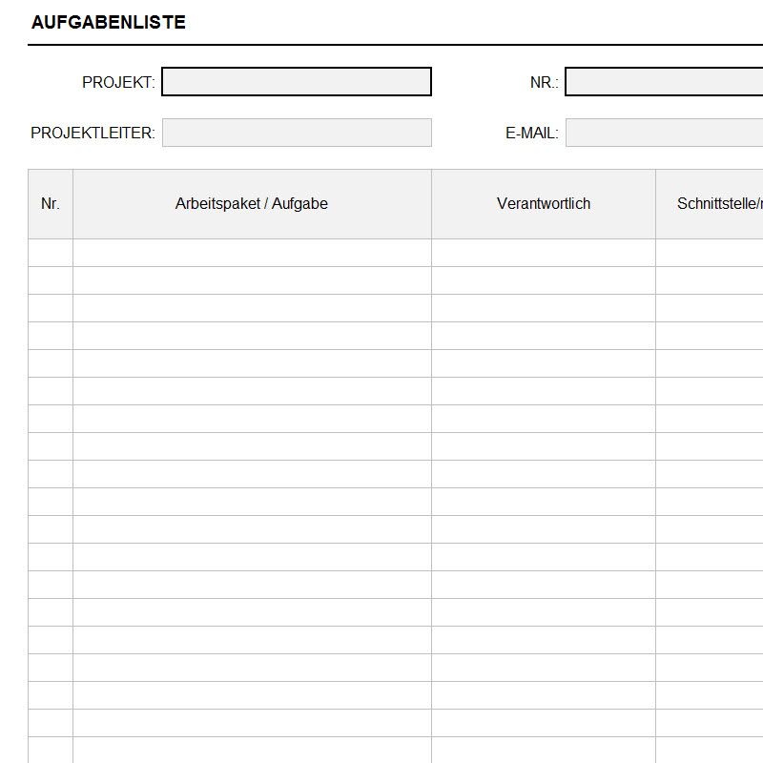Select the Verantwortlich column header
Image resolution: width=763 pixels, height=763 pixels.
[544, 204]
